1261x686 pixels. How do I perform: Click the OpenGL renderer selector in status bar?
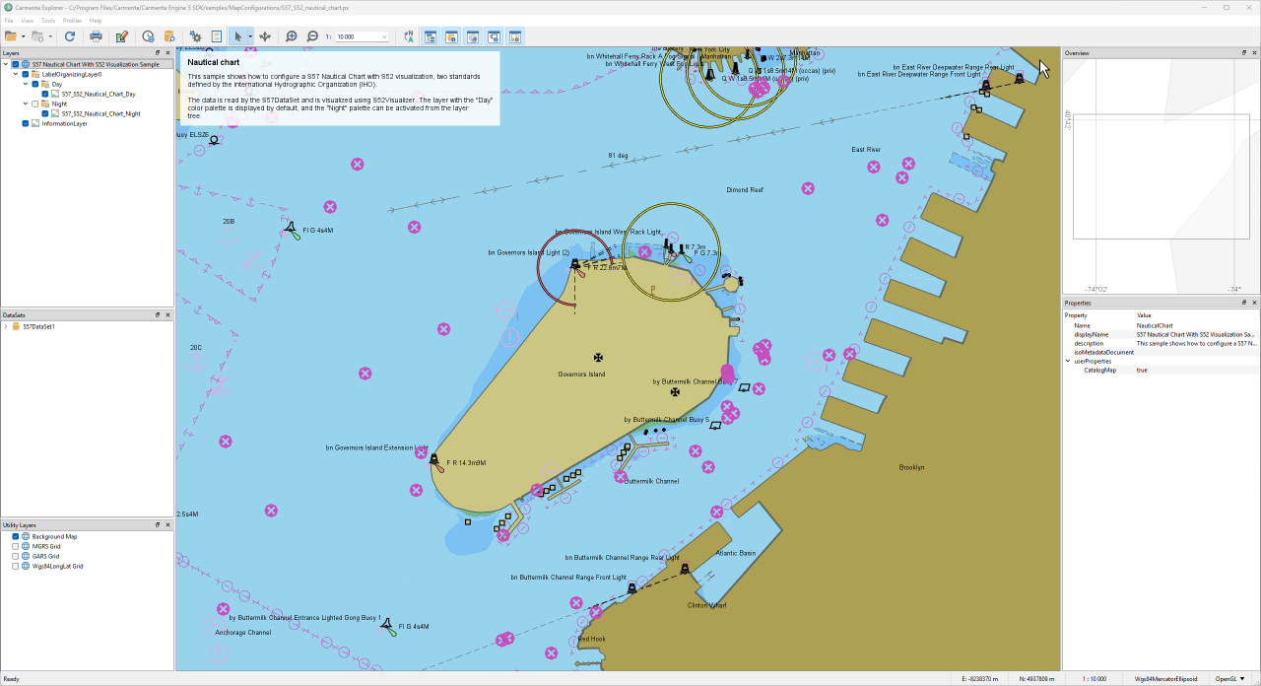tap(1229, 679)
